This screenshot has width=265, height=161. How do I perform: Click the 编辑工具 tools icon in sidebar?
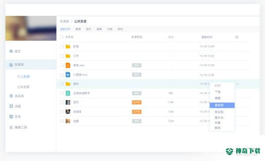click(11, 127)
